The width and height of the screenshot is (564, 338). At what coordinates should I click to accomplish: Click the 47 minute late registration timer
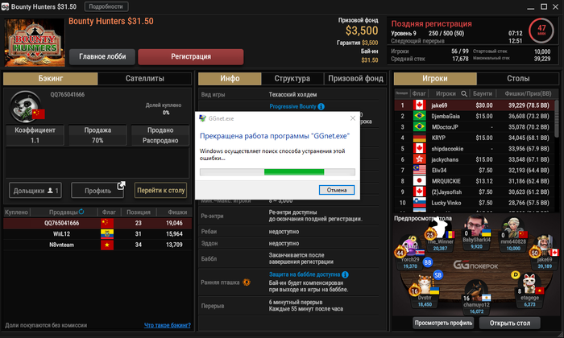tap(541, 31)
